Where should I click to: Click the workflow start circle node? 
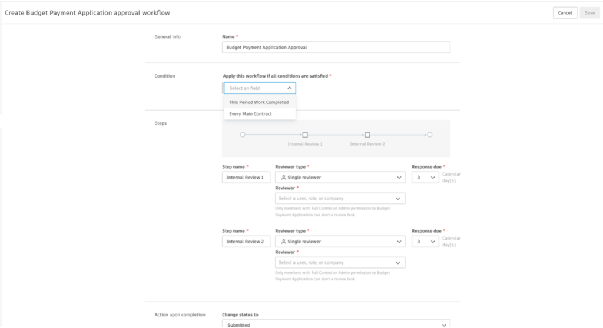(243, 135)
